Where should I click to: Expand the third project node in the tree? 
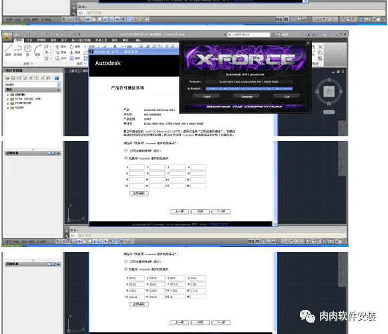tap(8, 104)
